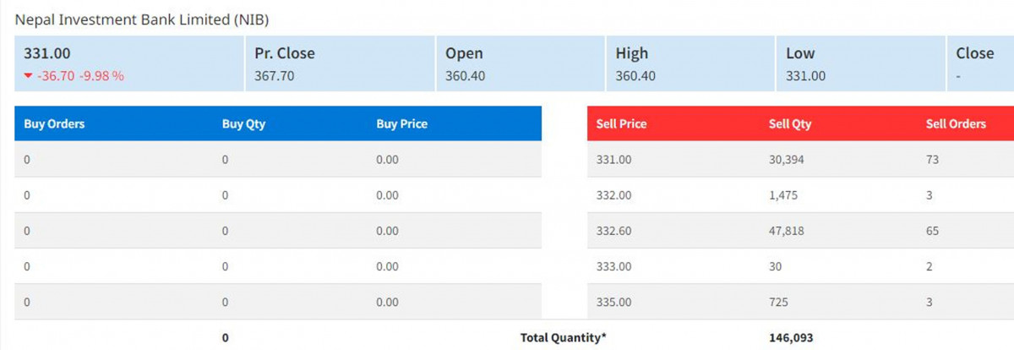
Task: Click the Low price label
Action: click(800, 53)
